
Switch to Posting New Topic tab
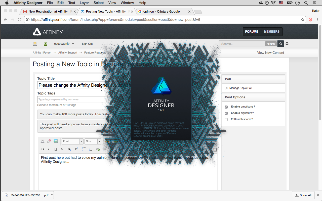[x=107, y=12]
